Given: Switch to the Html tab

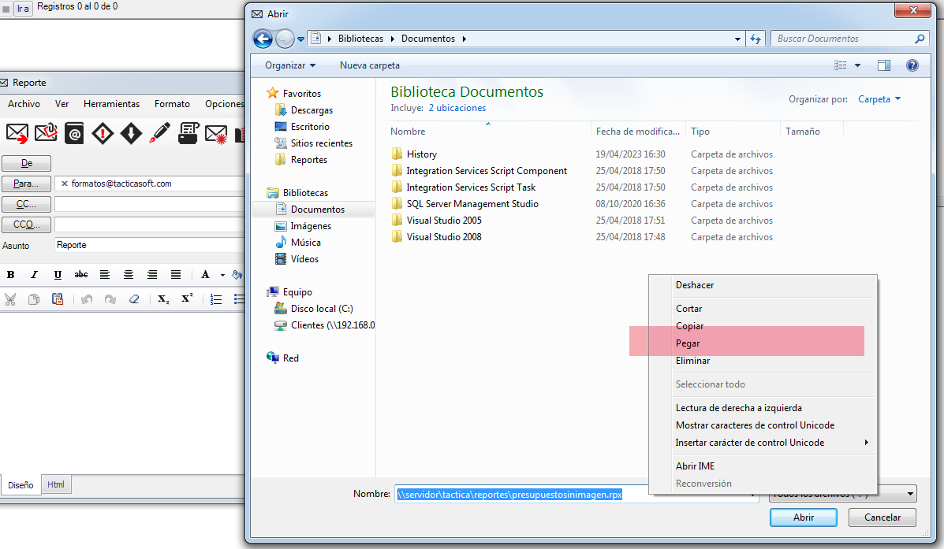Looking at the screenshot, I should point(56,484).
